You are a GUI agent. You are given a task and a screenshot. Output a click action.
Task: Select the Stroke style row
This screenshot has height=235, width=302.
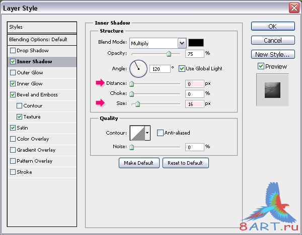(x=42, y=172)
